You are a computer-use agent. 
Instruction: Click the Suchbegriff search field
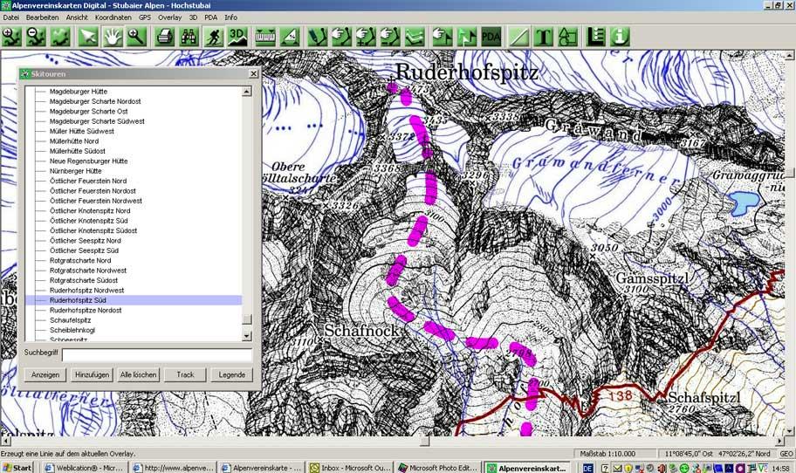click(157, 355)
